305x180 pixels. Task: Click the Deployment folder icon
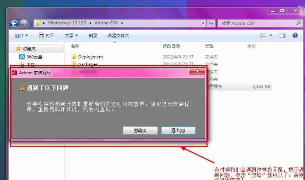coord(74,57)
